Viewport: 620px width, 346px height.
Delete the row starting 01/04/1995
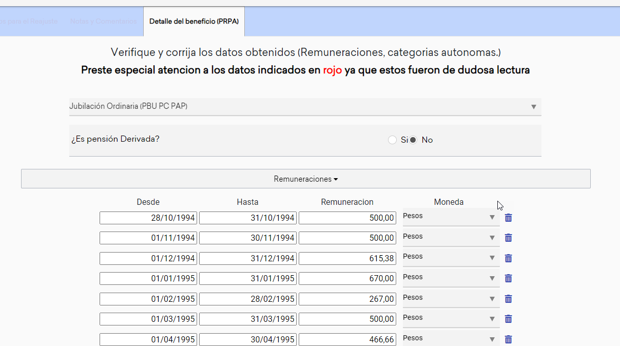pos(508,339)
